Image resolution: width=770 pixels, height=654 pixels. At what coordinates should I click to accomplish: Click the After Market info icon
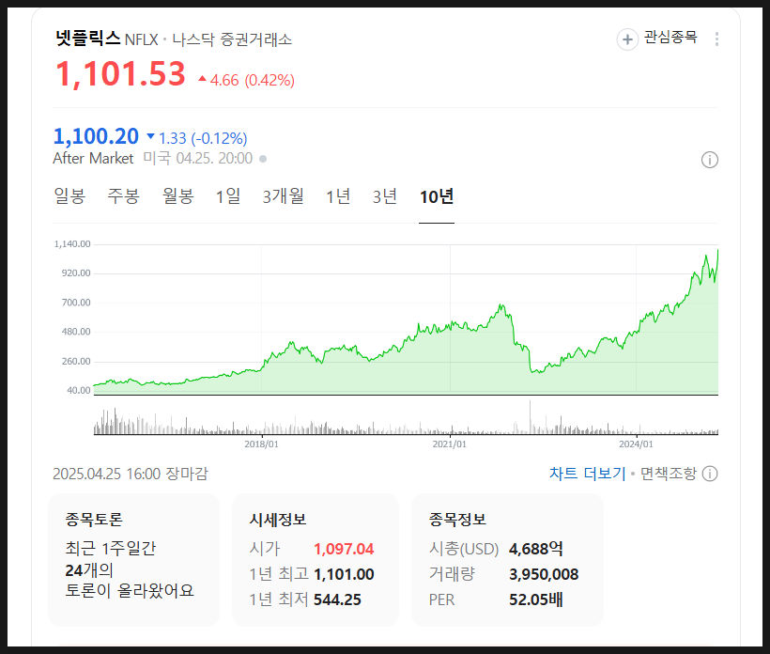(x=710, y=160)
